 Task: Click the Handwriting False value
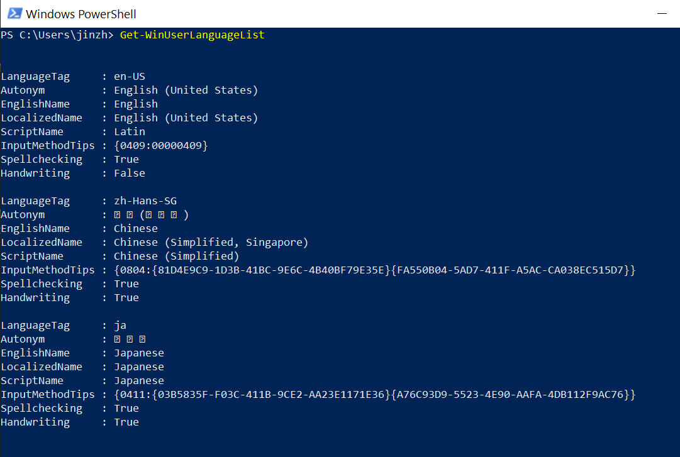coord(130,173)
